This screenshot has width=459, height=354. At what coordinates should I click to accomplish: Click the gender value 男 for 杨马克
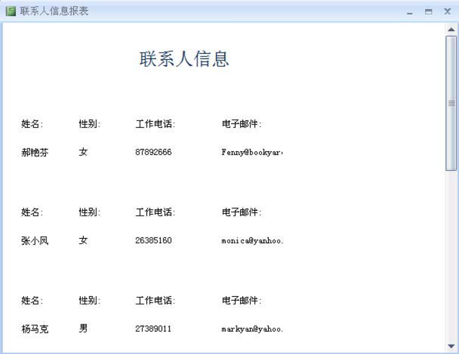(83, 329)
